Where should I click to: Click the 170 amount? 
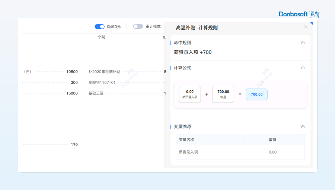pos(74,145)
